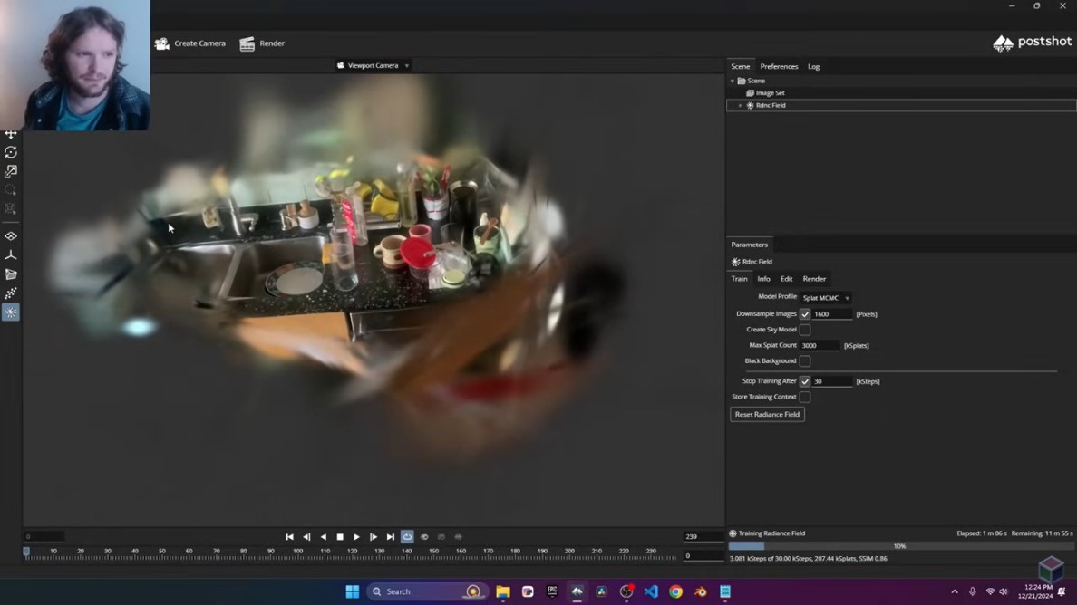Viewport: 1077px width, 605px height.
Task: Toggle the grid display icon
Action: 11,236
